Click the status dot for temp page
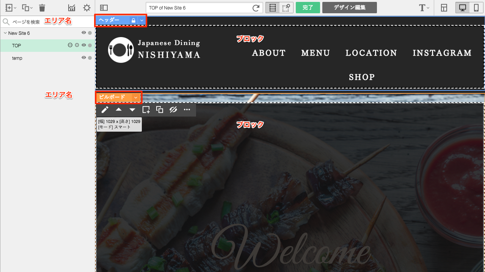The height and width of the screenshot is (272, 485). (x=90, y=58)
